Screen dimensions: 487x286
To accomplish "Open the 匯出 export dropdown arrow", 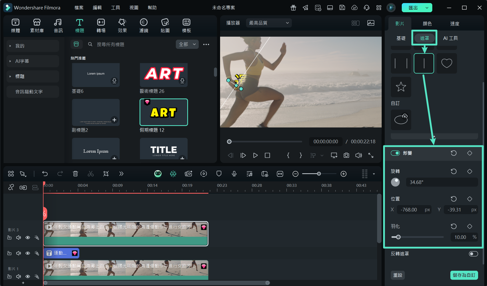I will coord(427,8).
